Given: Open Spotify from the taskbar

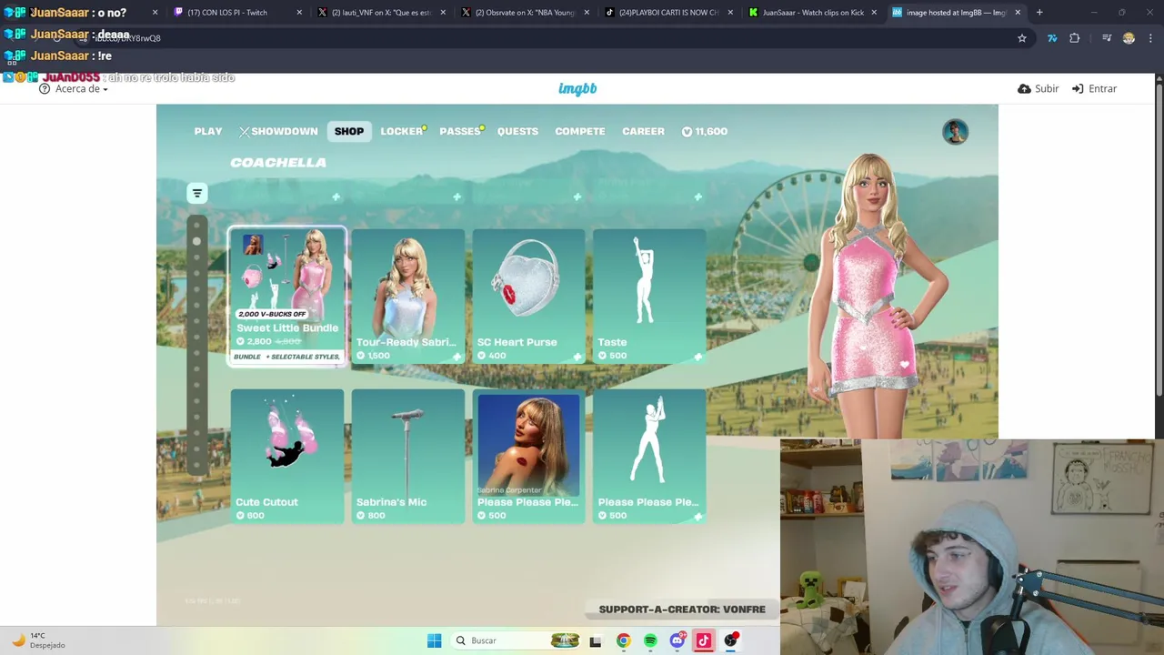Looking at the screenshot, I should click(650, 640).
